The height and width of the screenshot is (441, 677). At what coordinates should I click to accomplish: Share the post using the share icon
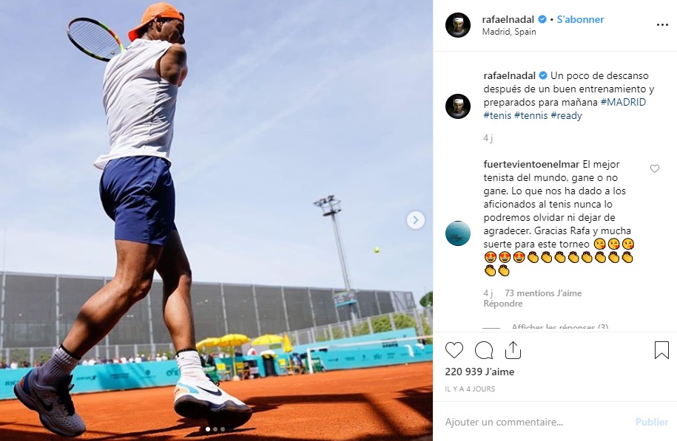click(x=513, y=349)
